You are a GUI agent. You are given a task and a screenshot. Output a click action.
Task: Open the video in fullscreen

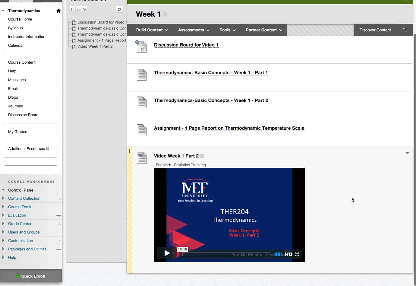(297, 254)
